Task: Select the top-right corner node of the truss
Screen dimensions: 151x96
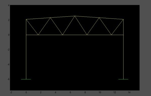Action: 123,19
